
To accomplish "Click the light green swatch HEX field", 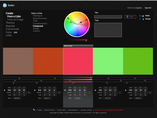I will pyautogui.click(x=108, y=98).
